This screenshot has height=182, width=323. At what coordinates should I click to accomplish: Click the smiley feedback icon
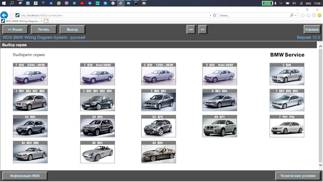320,15
